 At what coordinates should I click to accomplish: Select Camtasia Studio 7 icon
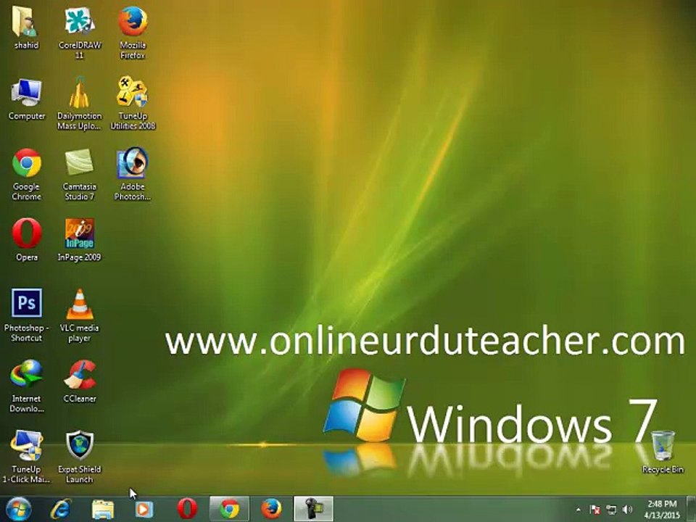pyautogui.click(x=80, y=174)
